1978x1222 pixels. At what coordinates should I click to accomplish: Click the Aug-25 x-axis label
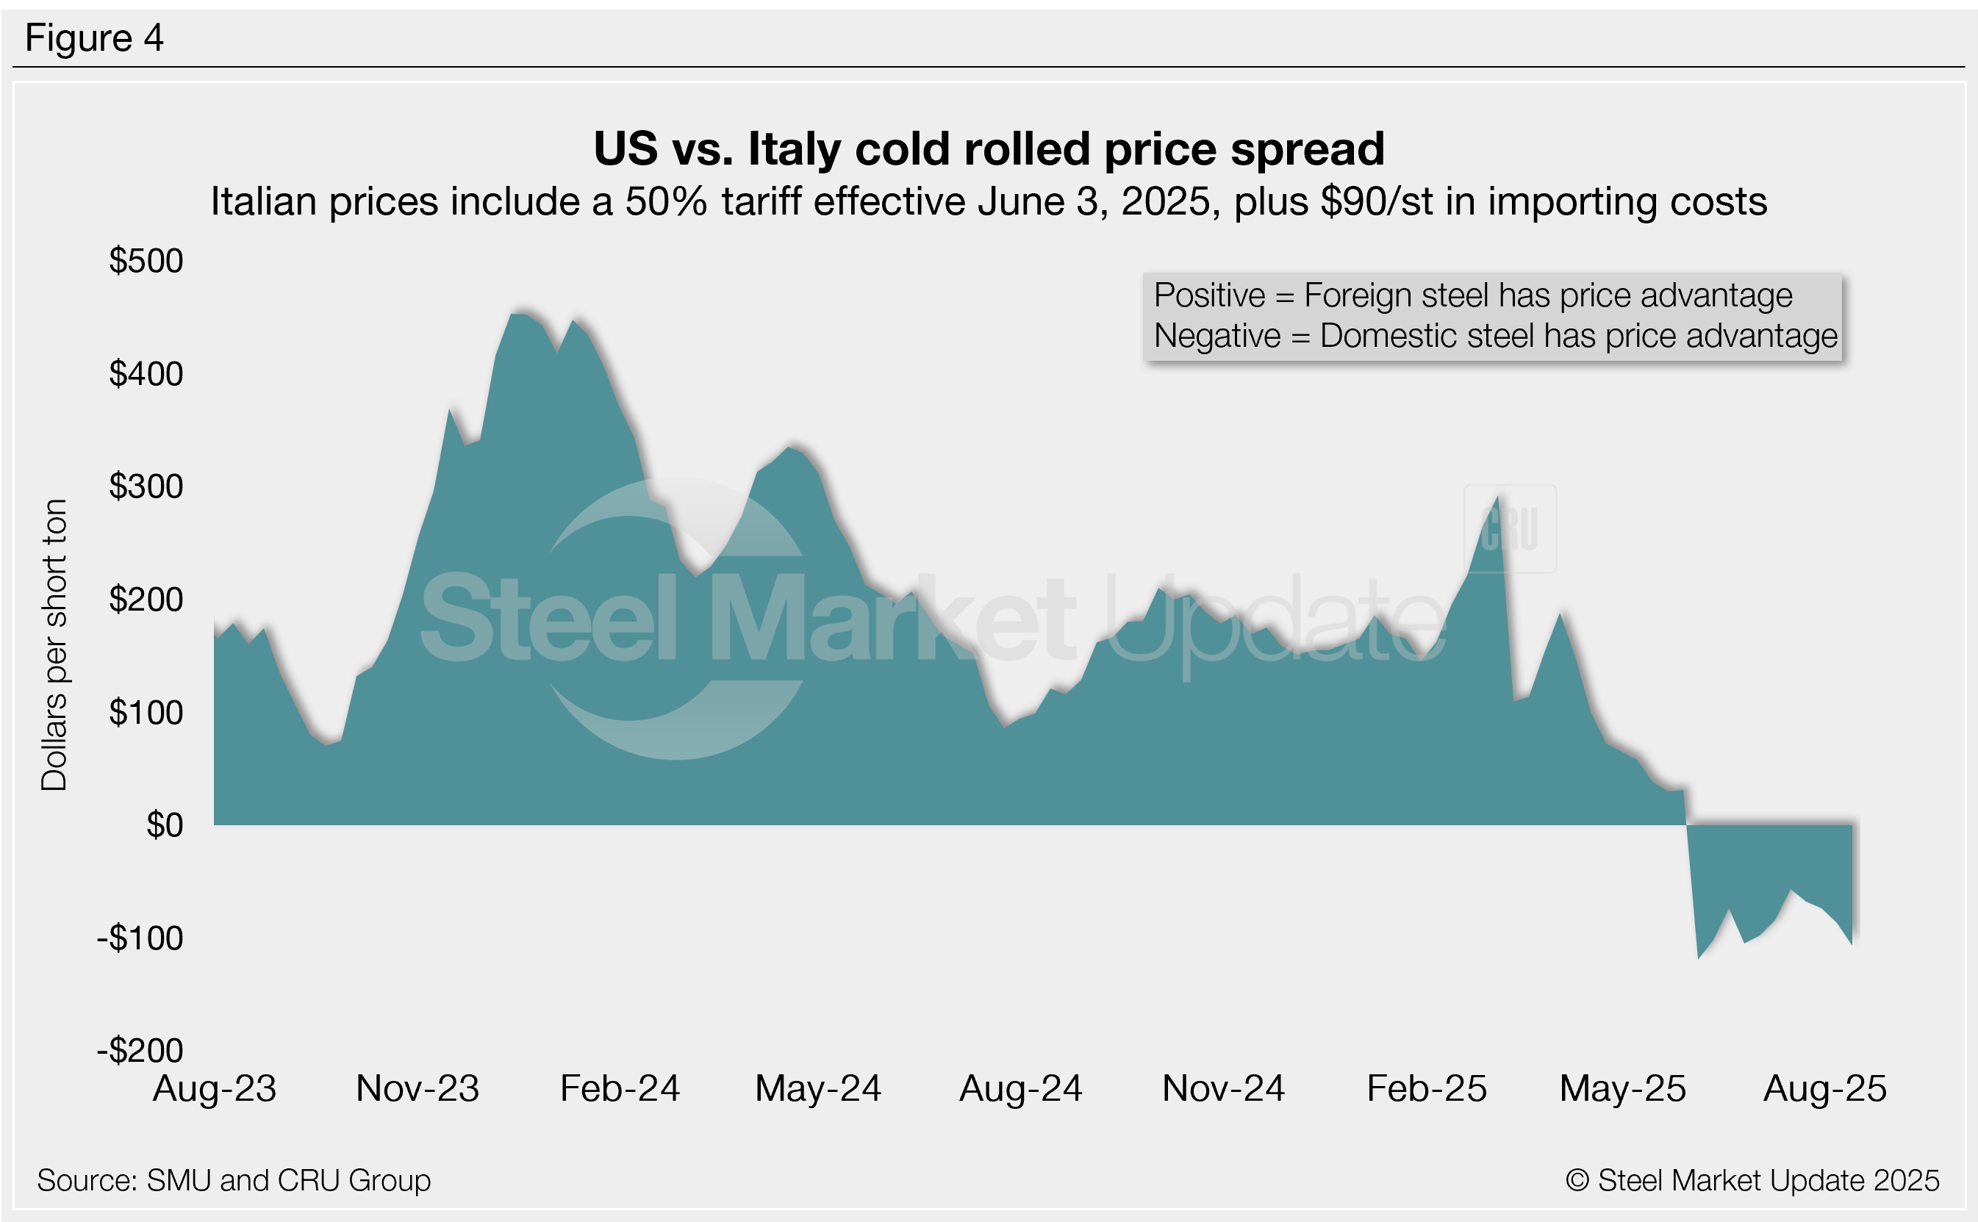tap(1824, 1089)
